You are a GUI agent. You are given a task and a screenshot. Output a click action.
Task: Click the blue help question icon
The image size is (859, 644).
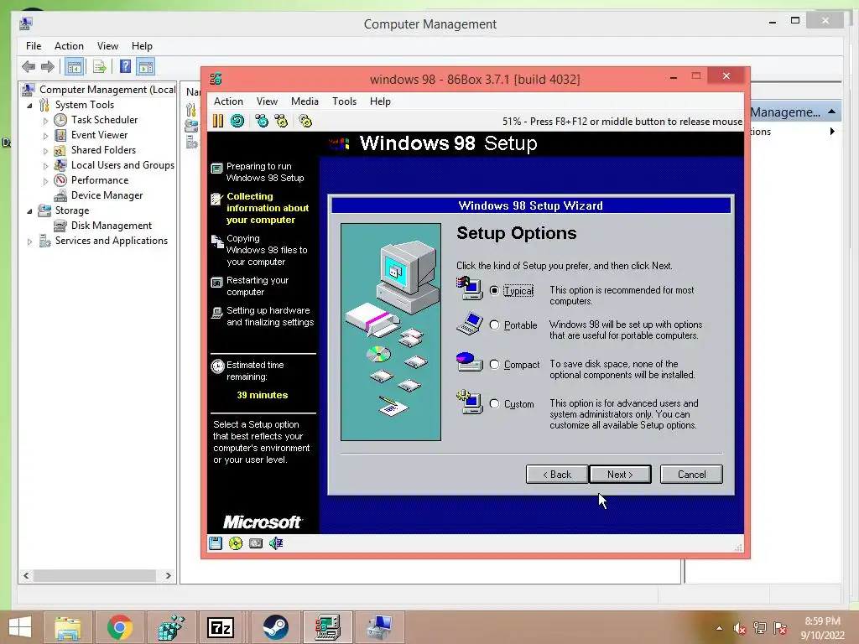coord(126,66)
